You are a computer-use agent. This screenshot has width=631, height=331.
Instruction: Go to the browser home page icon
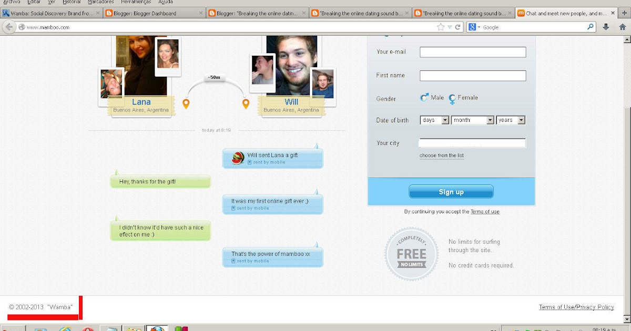(x=623, y=27)
